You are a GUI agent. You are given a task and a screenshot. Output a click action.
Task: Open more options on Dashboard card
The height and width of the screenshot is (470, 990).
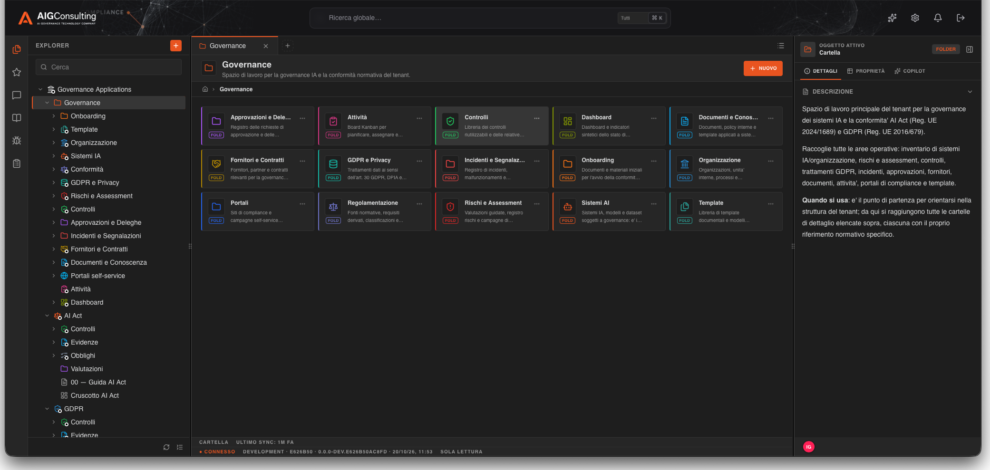pos(654,118)
